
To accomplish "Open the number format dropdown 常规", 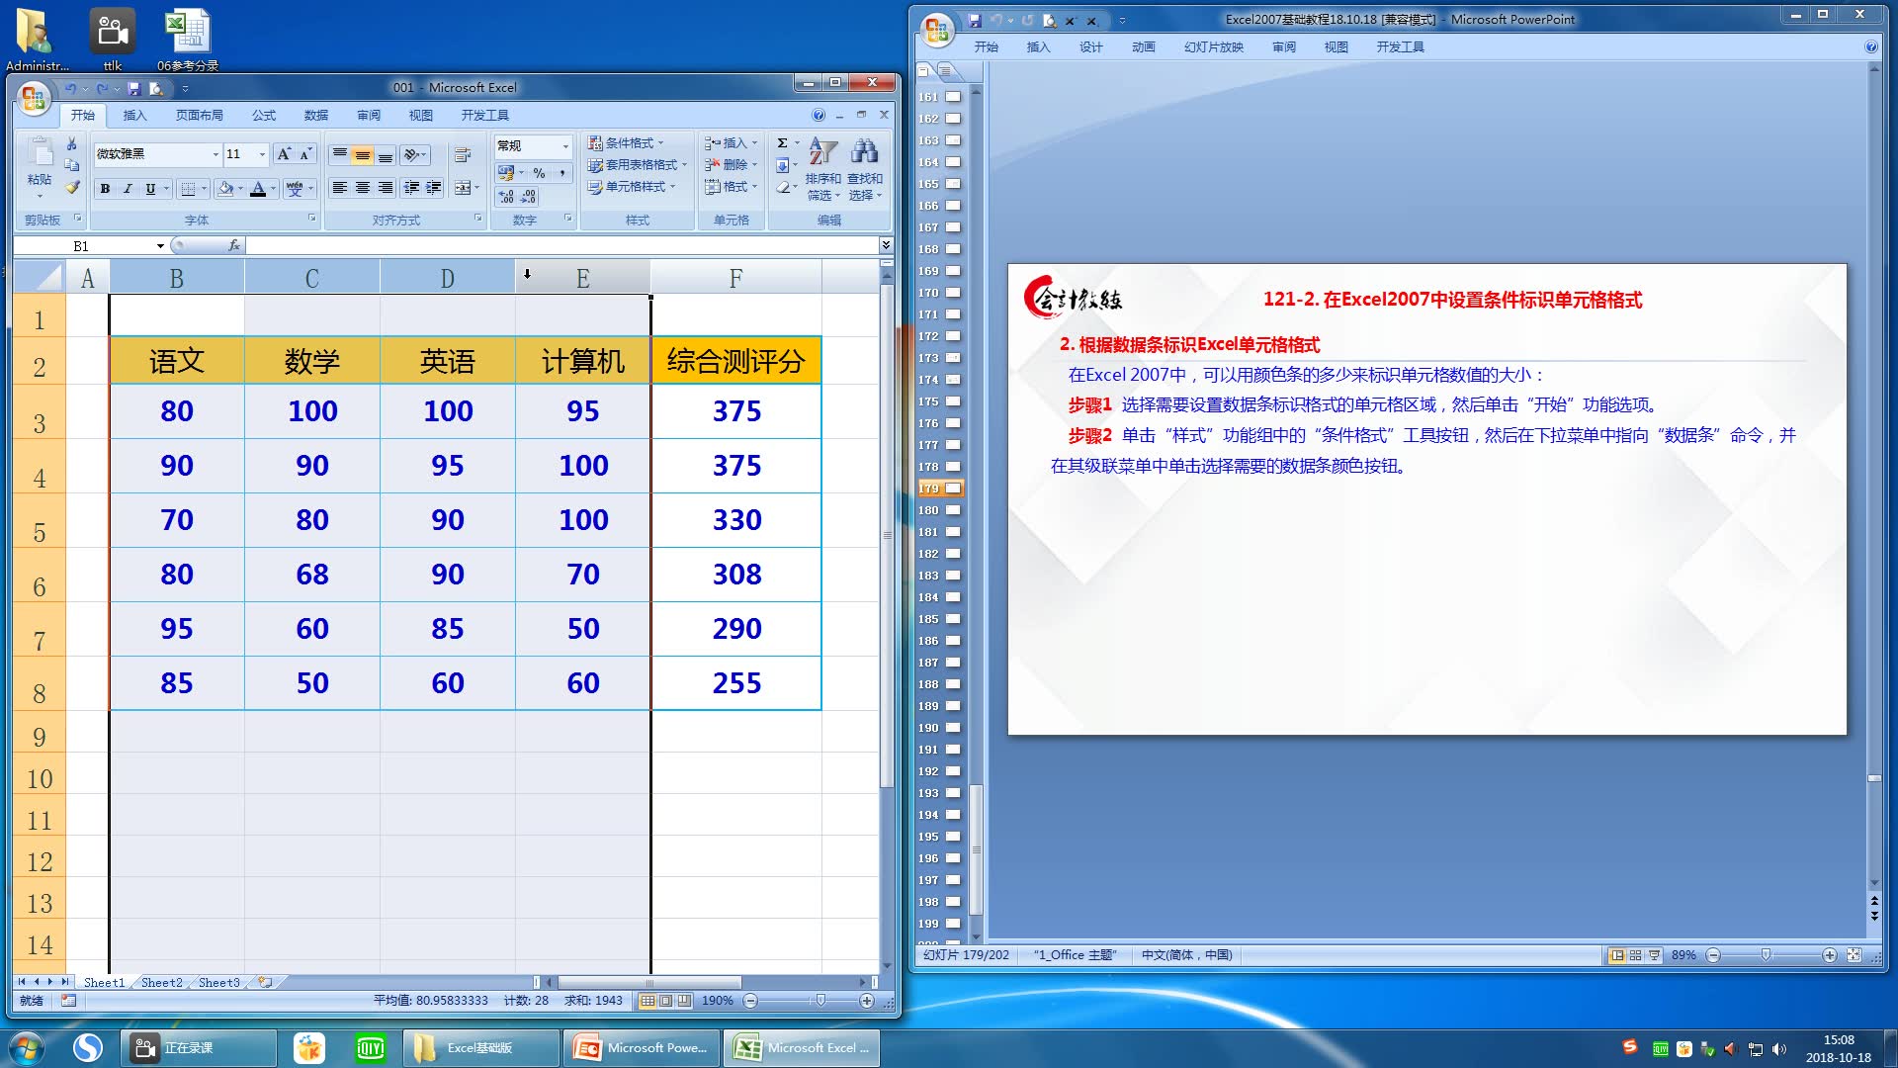I will point(565,146).
